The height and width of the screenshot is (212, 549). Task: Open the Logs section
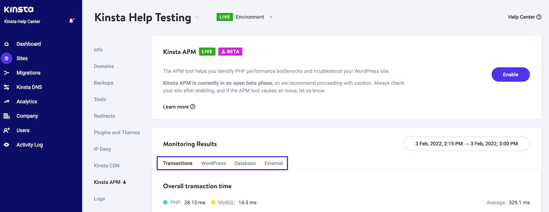(99, 199)
